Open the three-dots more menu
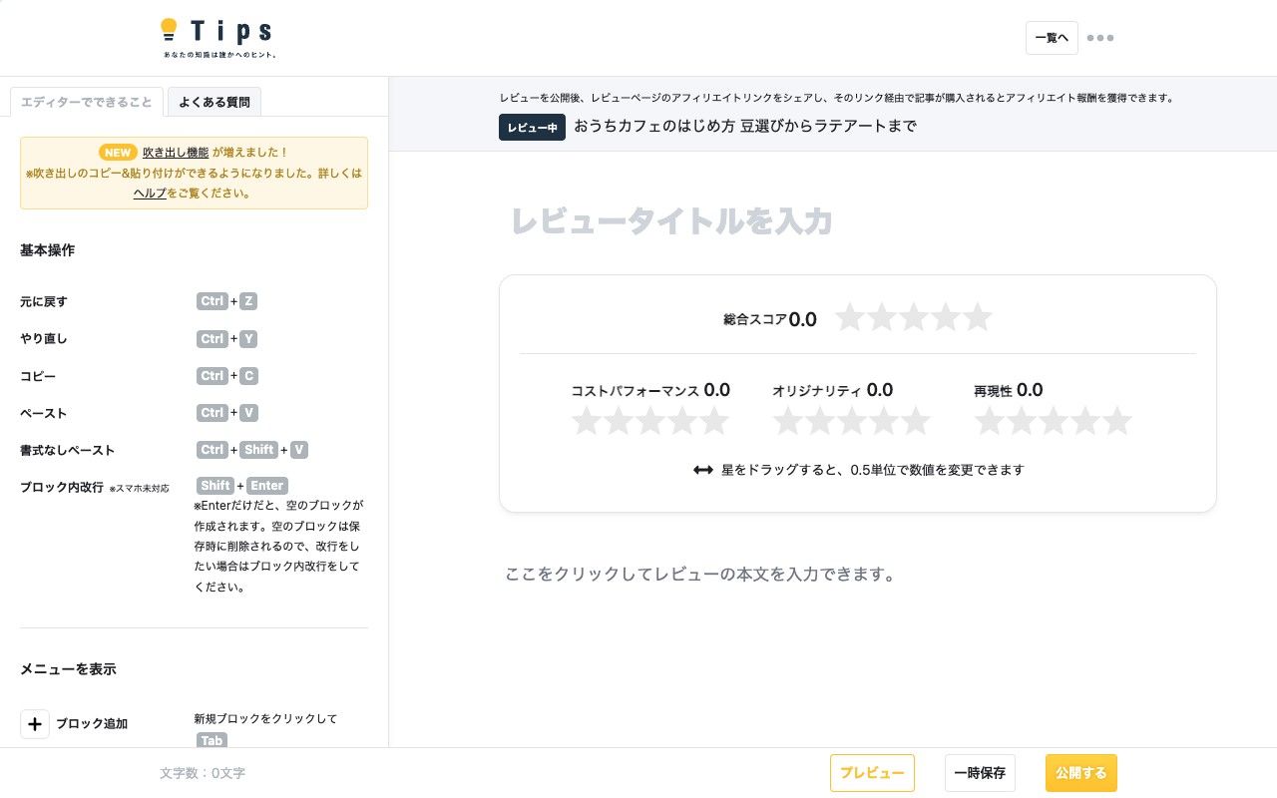The image size is (1277, 798). [x=1100, y=38]
